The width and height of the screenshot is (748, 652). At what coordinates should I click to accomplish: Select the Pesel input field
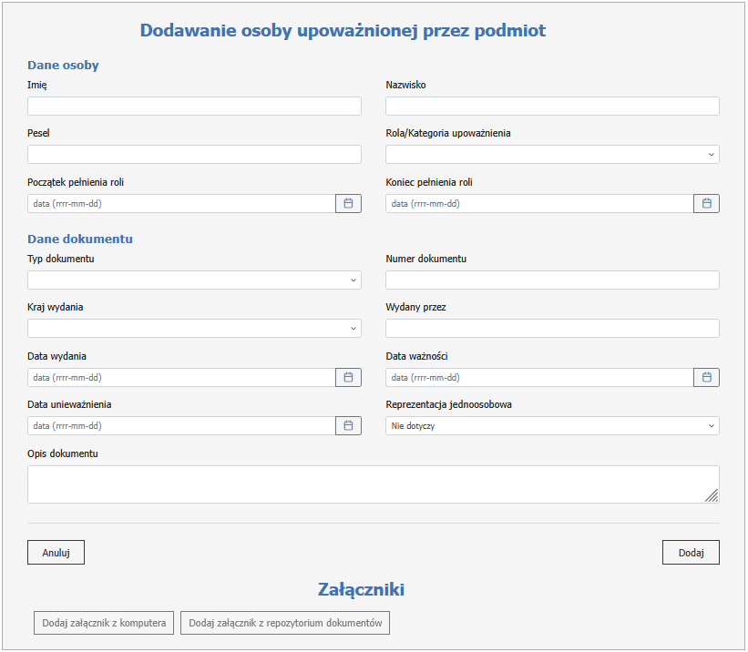click(194, 155)
